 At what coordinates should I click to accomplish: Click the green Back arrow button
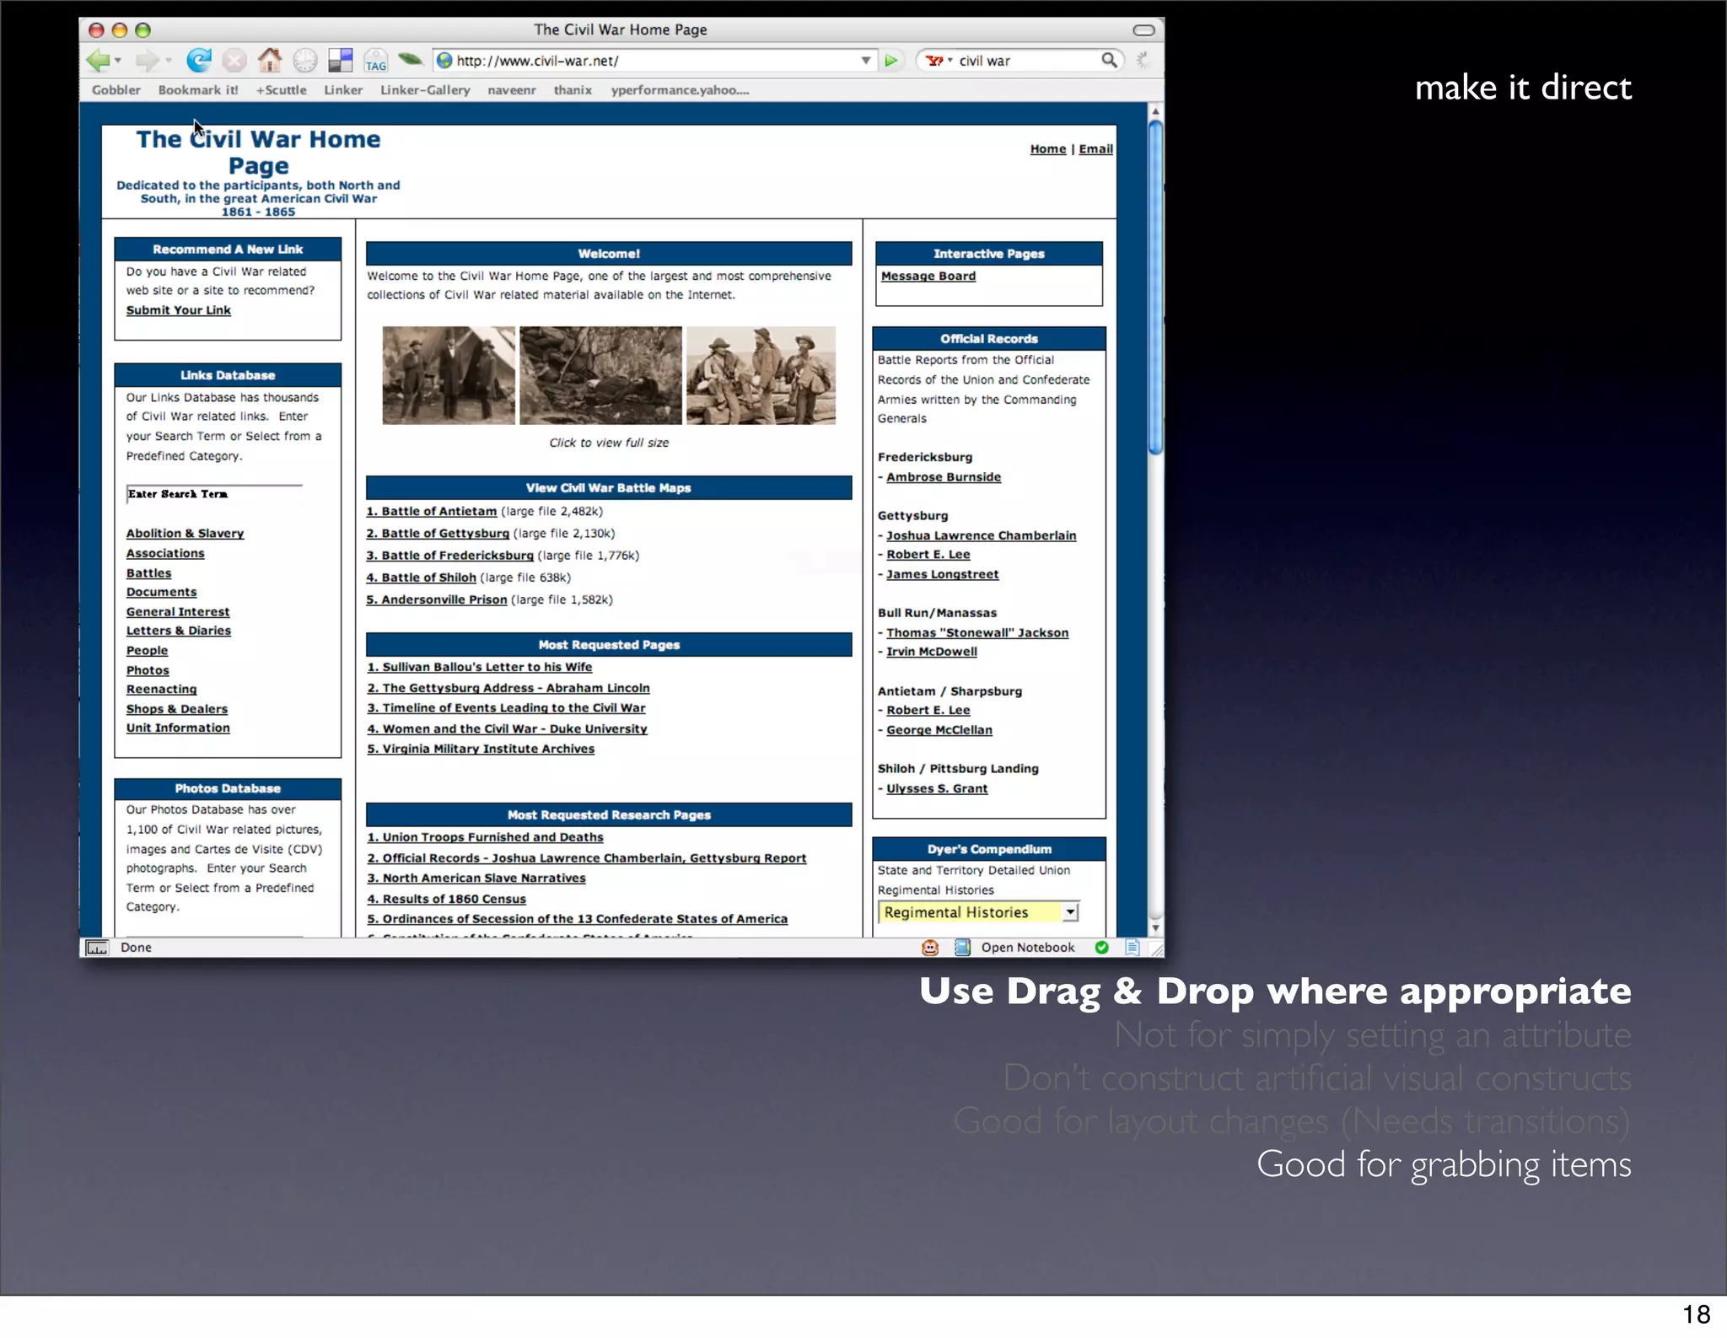pyautogui.click(x=98, y=61)
